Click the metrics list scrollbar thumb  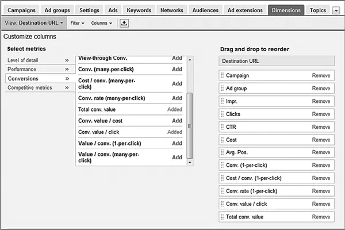pos(190,125)
